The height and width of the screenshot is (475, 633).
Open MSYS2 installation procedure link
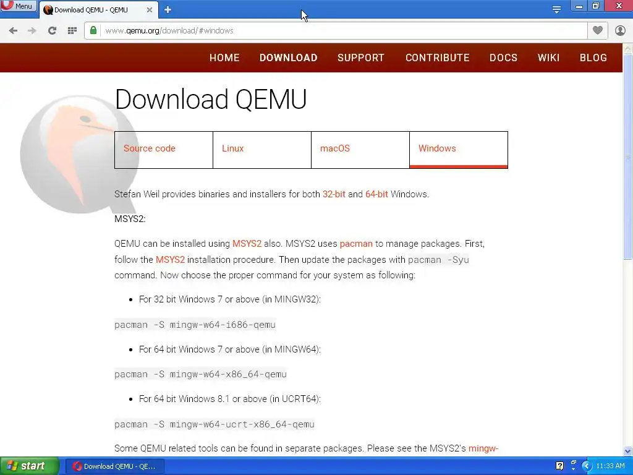[x=170, y=260]
